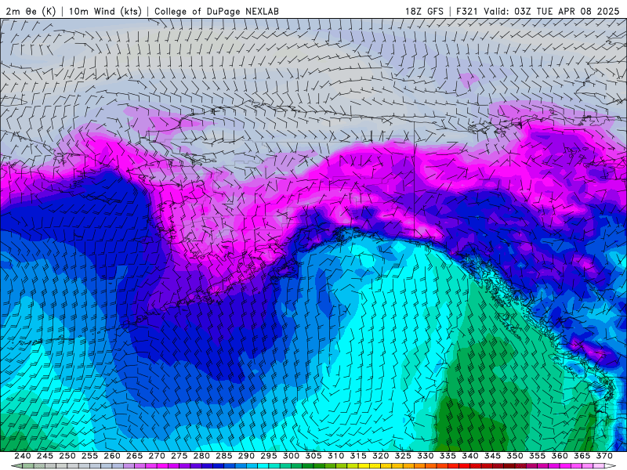Click the 'F321' forecast hour label
Viewport: 627px width, 470px height.
pos(468,11)
